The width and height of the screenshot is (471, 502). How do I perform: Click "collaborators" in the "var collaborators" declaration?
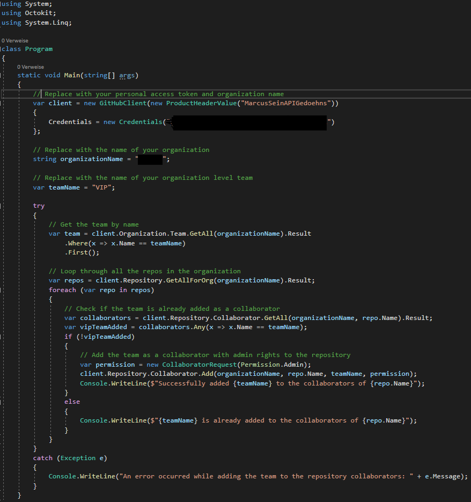106,318
